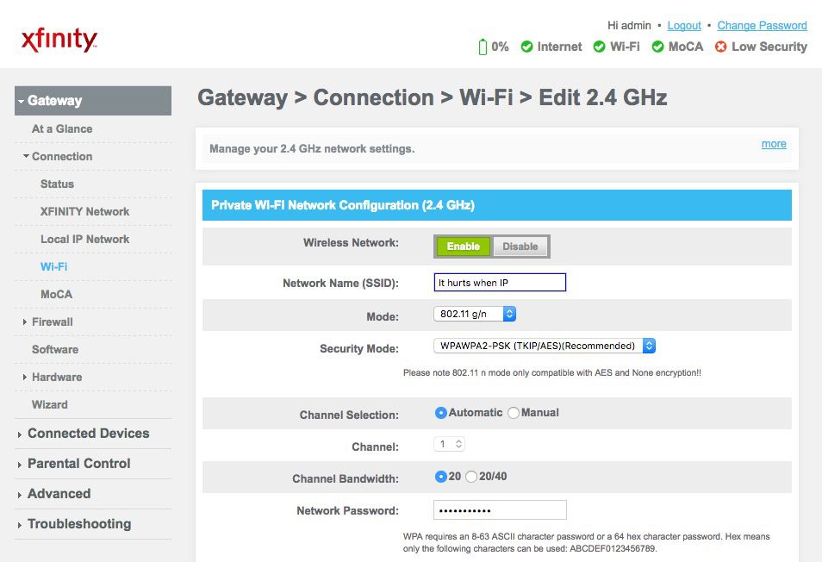Disable the wireless network
822x562 pixels.
pyautogui.click(x=520, y=247)
